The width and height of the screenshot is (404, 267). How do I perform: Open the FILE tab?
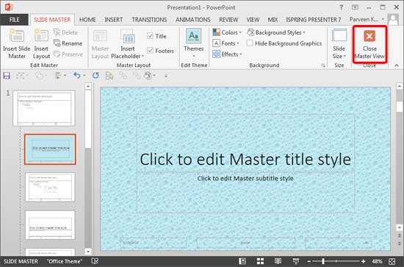14,20
